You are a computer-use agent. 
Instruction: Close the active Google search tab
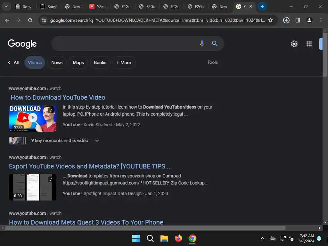tap(250, 6)
